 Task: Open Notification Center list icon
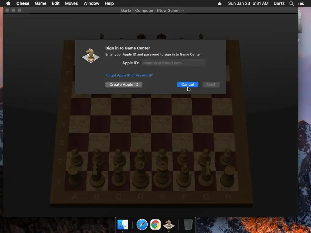pos(301,3)
